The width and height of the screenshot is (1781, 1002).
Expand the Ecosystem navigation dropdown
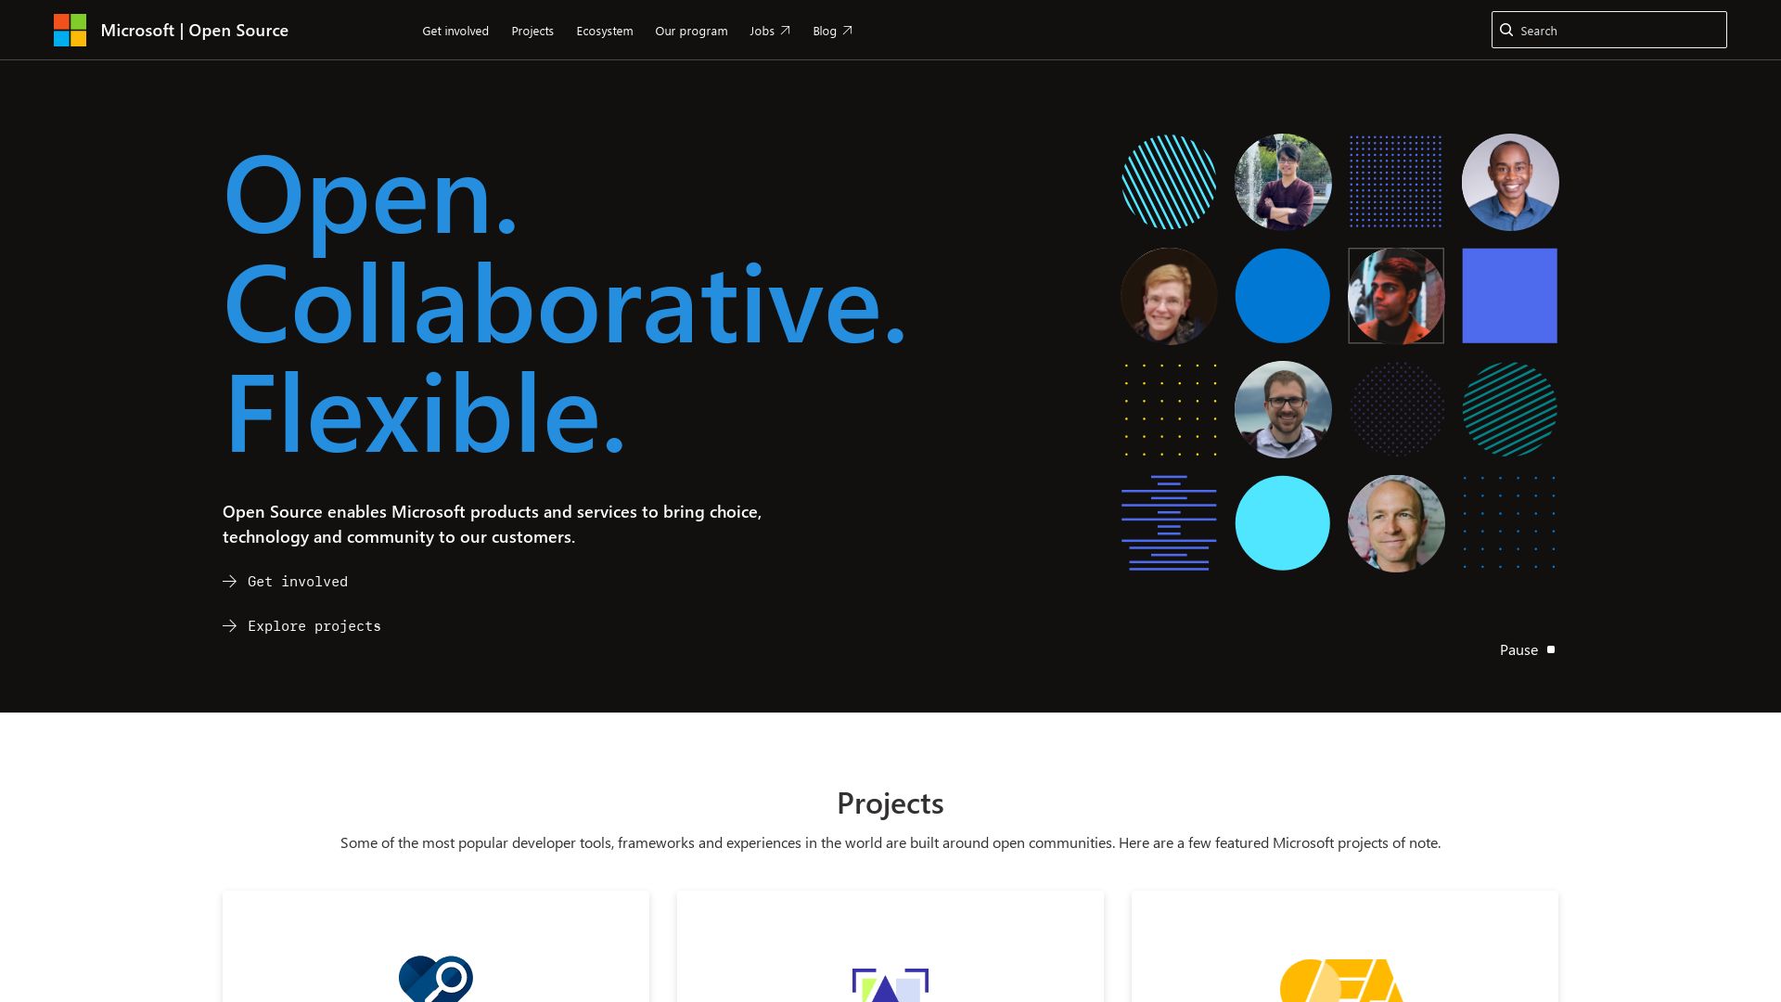604,31
